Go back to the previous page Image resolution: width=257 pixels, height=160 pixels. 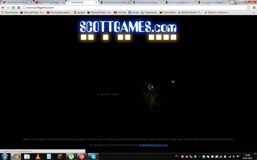point(3,8)
